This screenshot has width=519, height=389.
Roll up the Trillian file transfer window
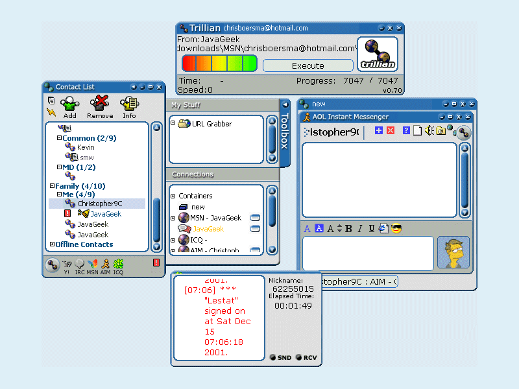(x=399, y=28)
